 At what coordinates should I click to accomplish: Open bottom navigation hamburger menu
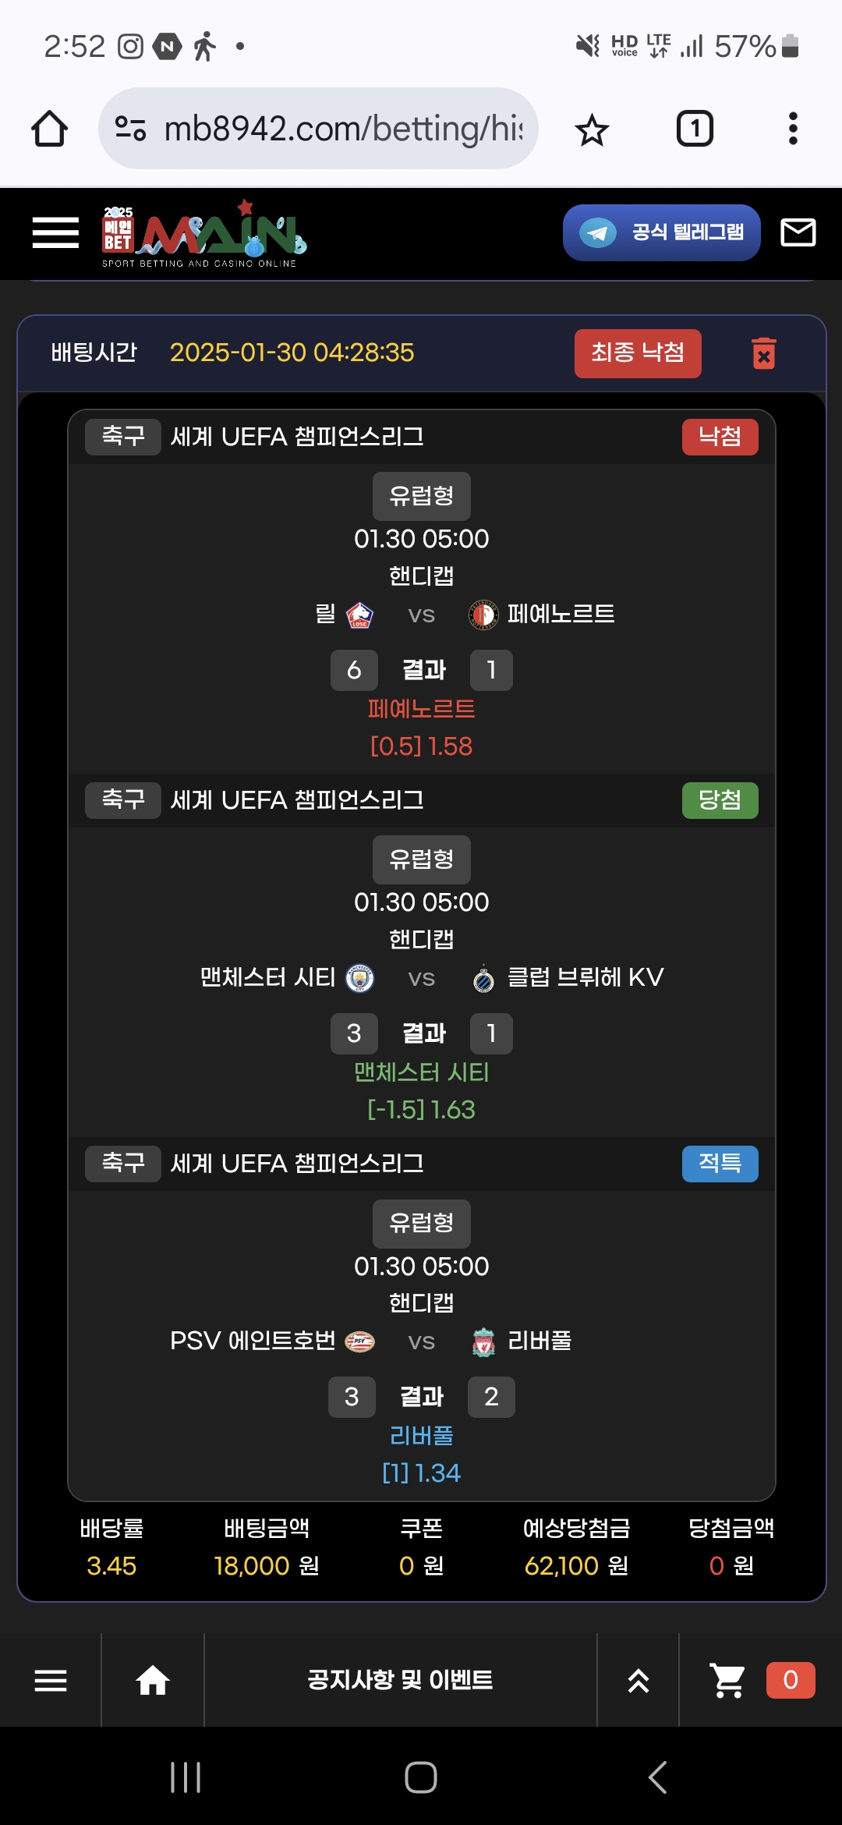click(x=51, y=1680)
